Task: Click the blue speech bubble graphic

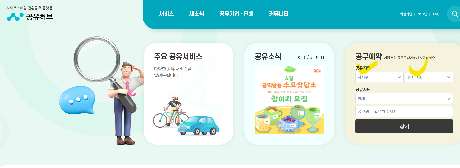Action: 77,100
